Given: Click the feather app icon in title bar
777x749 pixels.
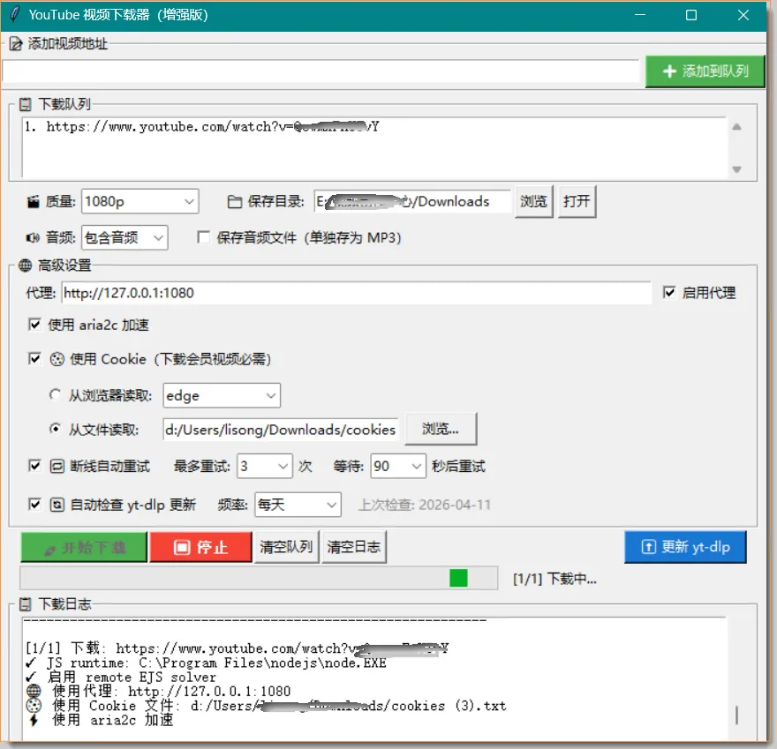Looking at the screenshot, I should coord(15,14).
